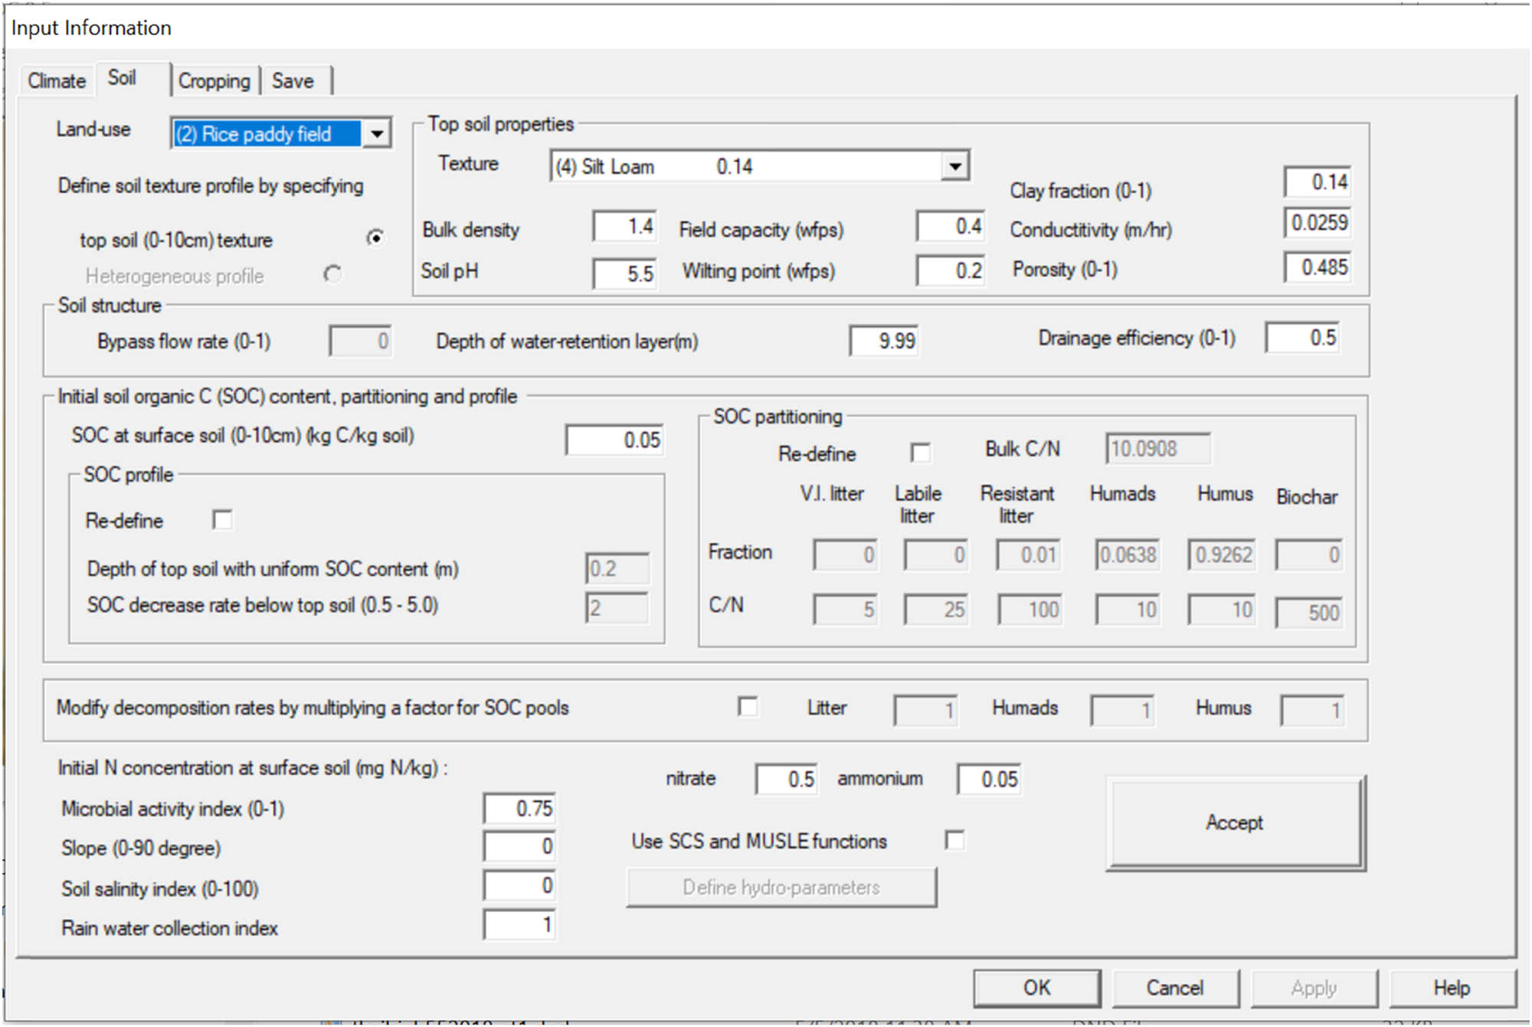Select top soil (0-10cm) texture radio button
This screenshot has height=1027, width=1532.
[375, 238]
